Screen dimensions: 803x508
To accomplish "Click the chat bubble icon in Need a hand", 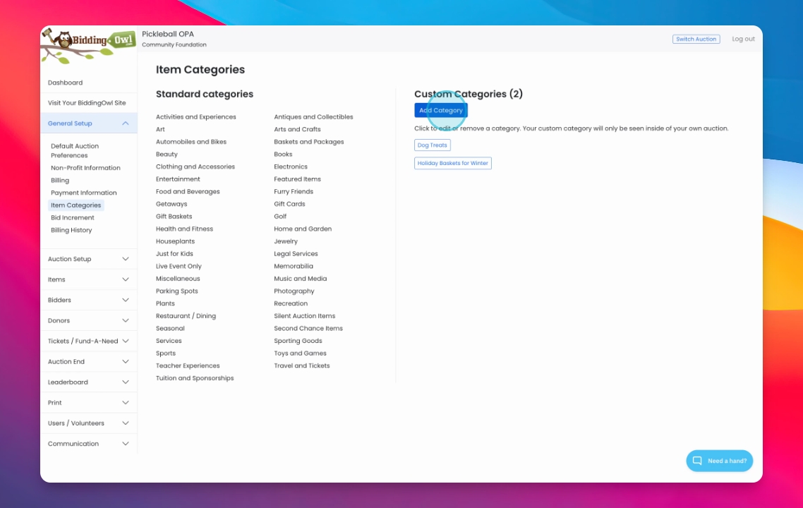I will click(697, 460).
